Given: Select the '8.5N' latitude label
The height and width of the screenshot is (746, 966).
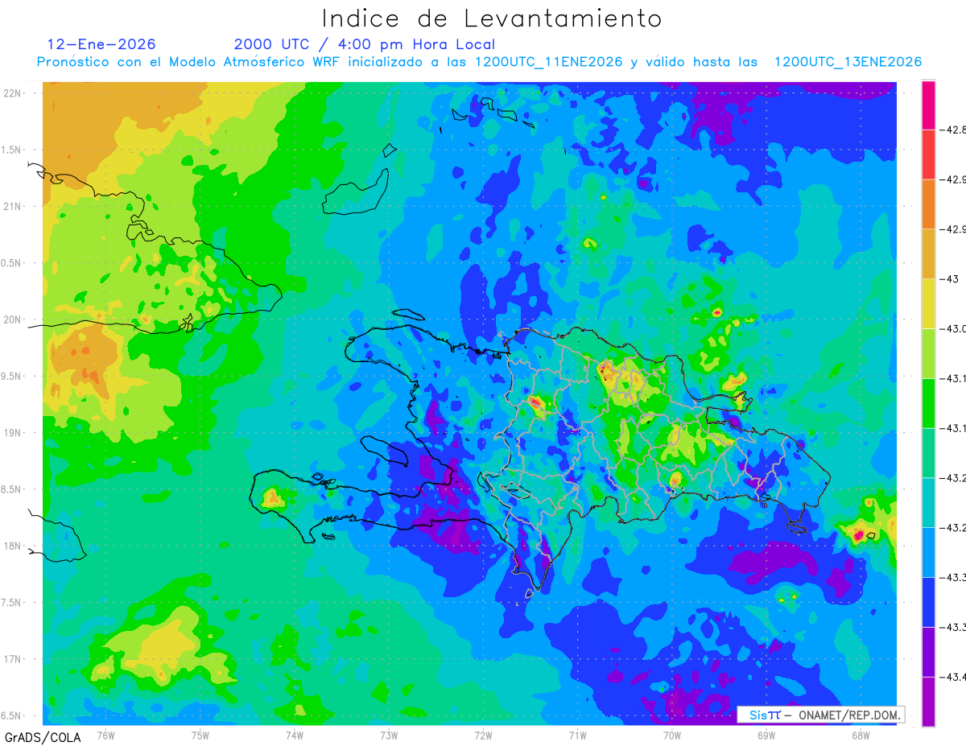Looking at the screenshot, I should pyautogui.click(x=11, y=489).
